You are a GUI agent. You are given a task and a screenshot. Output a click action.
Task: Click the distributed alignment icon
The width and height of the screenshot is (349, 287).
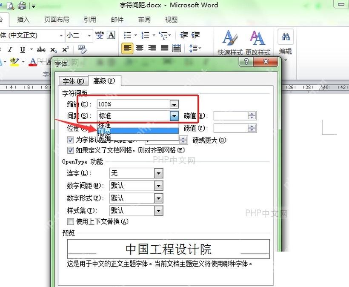point(177,48)
